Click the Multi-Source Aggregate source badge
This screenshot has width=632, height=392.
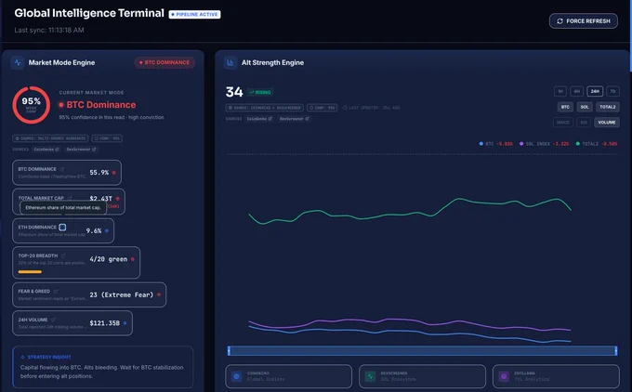[x=50, y=138]
